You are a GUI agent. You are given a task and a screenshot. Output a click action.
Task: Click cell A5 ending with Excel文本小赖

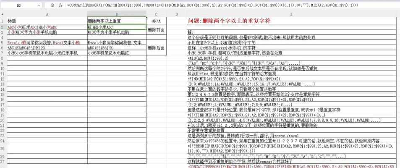click(x=47, y=43)
